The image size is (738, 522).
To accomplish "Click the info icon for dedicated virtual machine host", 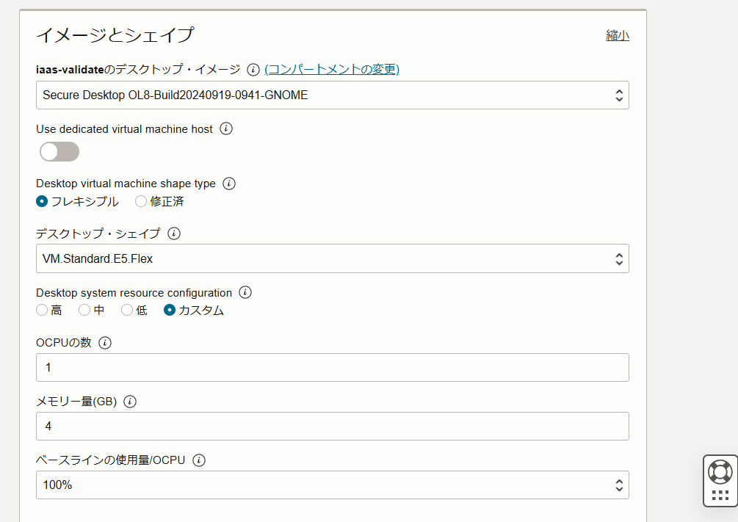I will (x=226, y=128).
